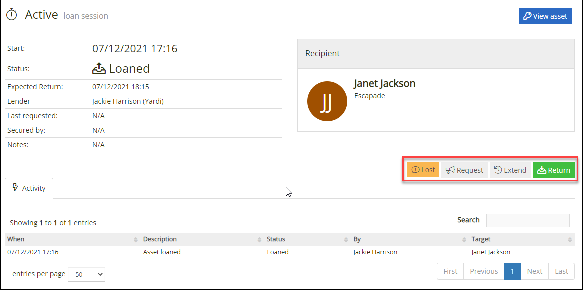
Task: Return the loaned asset
Action: coord(554,170)
